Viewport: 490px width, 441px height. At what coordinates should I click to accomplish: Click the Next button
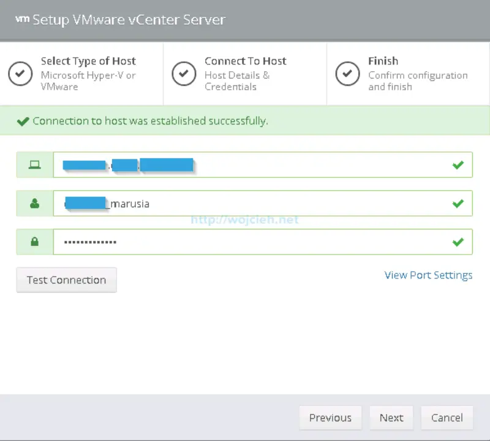pos(391,418)
